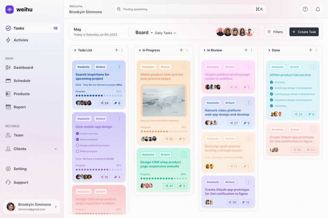Uncheck Make wireframe subtask
This screenshot has height=218, width=328.
pos(77,140)
